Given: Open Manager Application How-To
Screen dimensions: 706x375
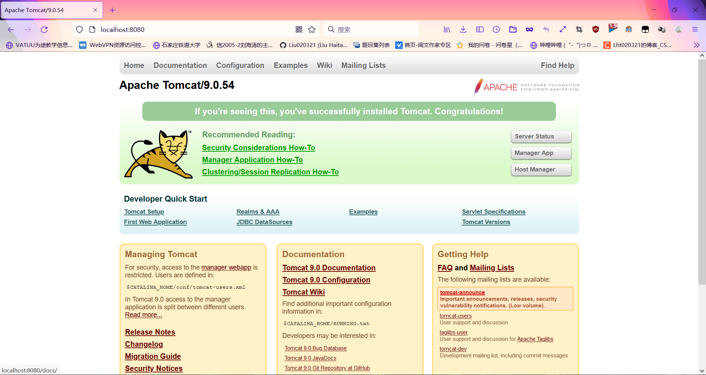Looking at the screenshot, I should (x=252, y=160).
